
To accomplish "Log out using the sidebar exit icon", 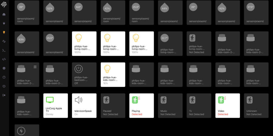I will point(4,95).
